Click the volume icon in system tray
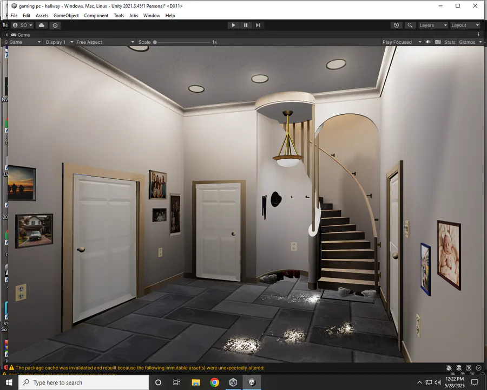The width and height of the screenshot is (487, 390). point(438,382)
